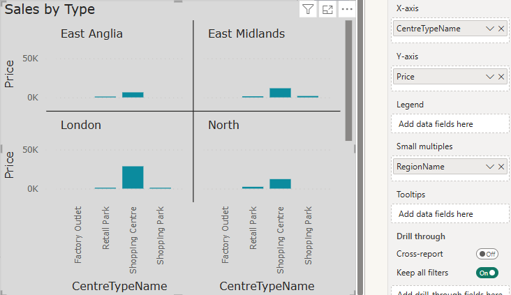The image size is (511, 295).
Task: Expand the RegionName field dropdown chevron
Action: (490, 167)
